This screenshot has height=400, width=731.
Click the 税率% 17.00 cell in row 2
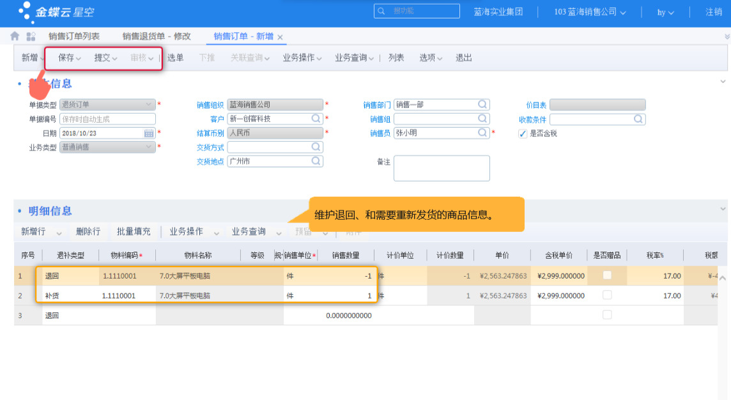click(x=655, y=296)
